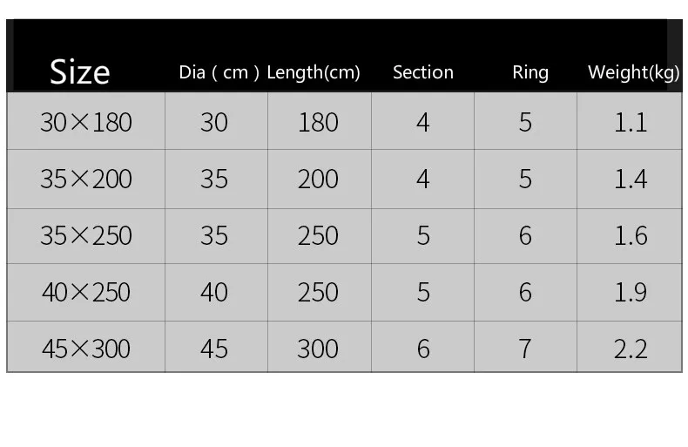Click the weight value 1.6
Screen dimensions: 688x447
pos(631,236)
